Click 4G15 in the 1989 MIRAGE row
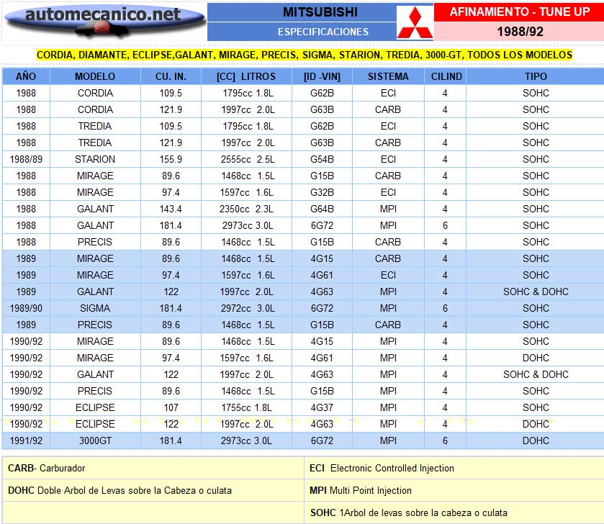604x524 pixels. tap(322, 258)
